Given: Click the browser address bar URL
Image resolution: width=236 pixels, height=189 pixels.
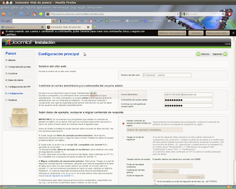Looking at the screenshot, I should (77, 14).
